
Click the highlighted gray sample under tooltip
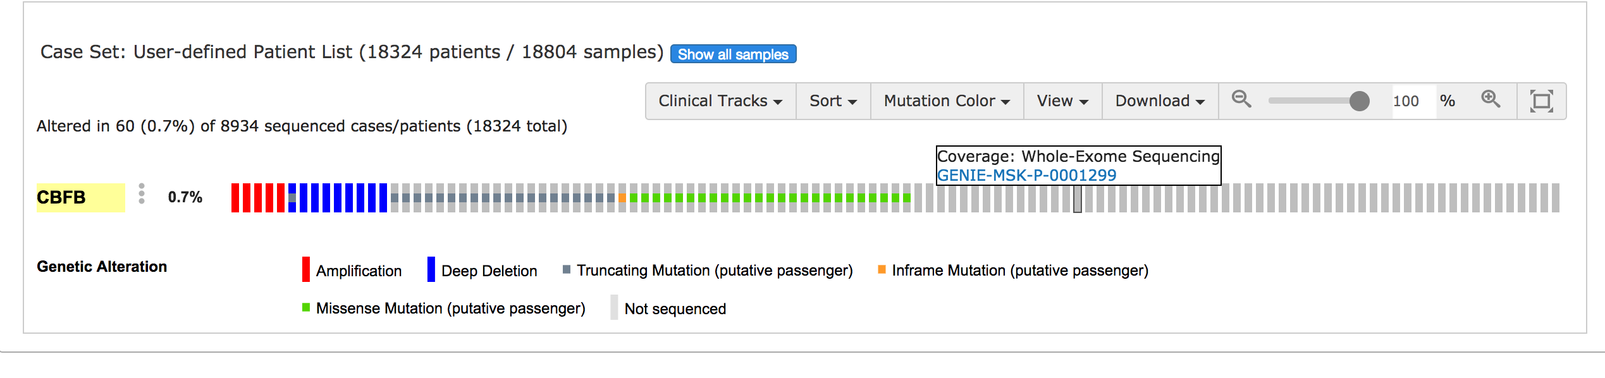[x=1078, y=198]
